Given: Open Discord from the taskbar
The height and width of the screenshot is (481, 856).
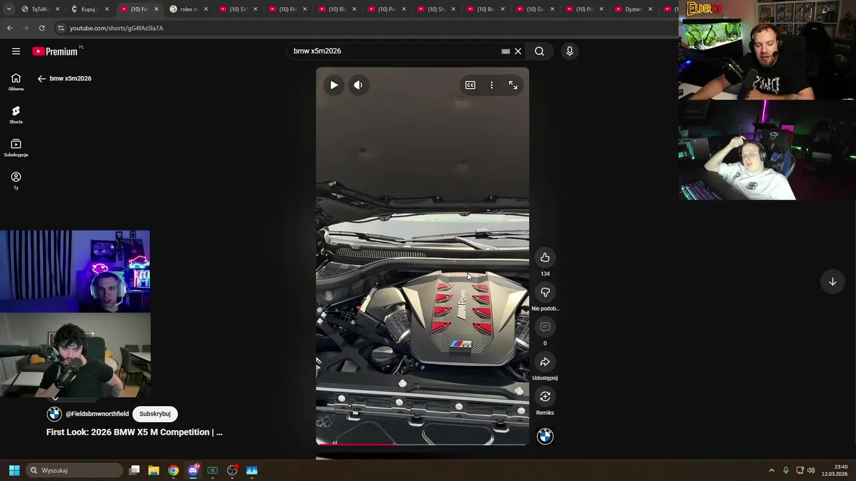Looking at the screenshot, I should click(193, 470).
